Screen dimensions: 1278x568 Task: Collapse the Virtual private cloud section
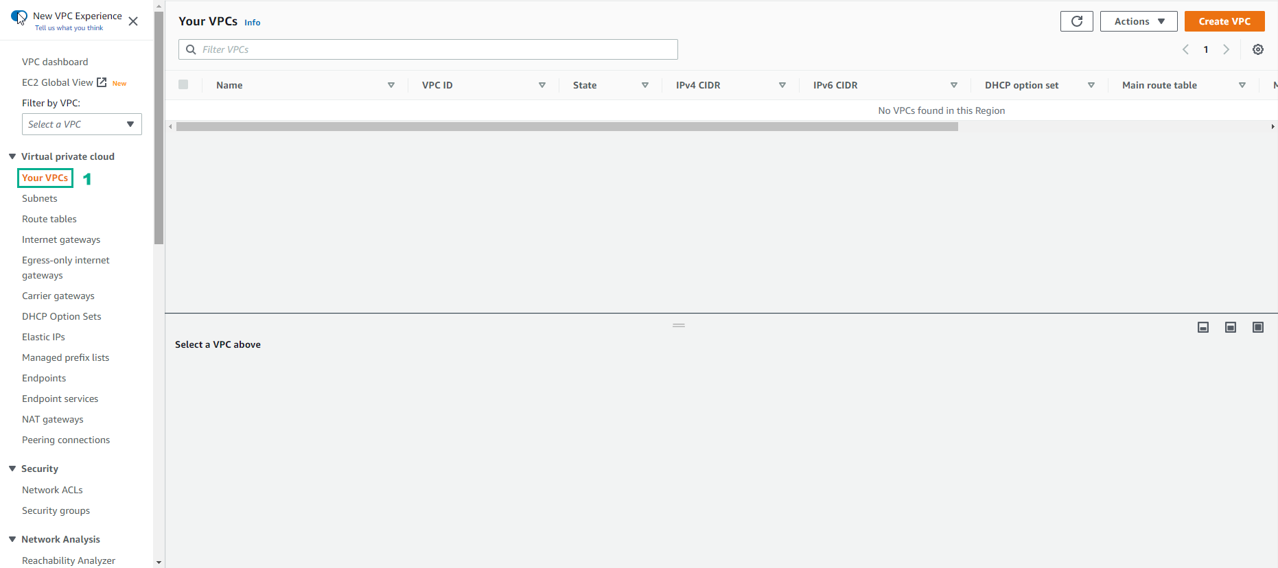point(12,156)
